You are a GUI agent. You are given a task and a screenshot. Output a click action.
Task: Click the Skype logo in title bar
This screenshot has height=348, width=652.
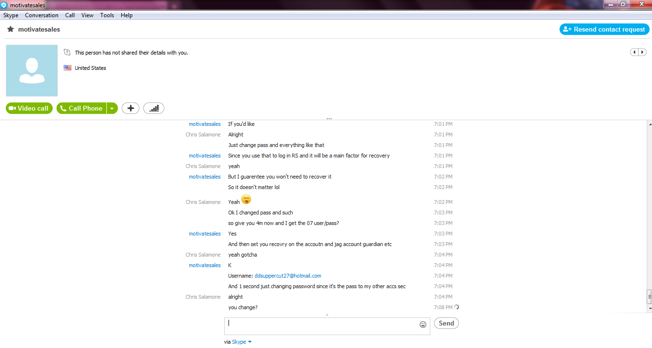pyautogui.click(x=4, y=5)
